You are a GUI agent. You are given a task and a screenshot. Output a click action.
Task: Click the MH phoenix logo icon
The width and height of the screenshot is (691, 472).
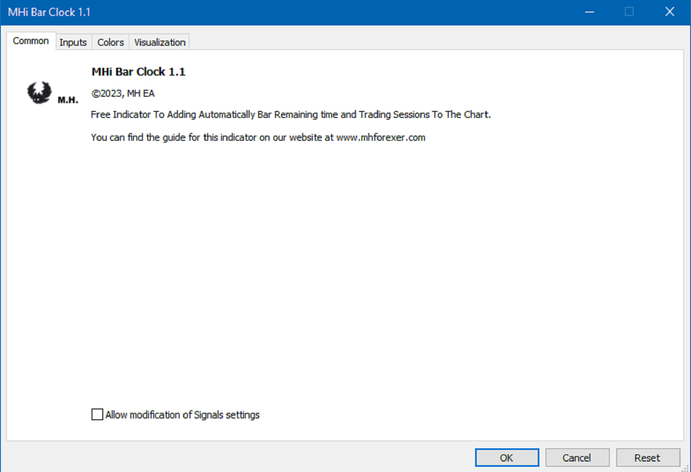click(39, 92)
